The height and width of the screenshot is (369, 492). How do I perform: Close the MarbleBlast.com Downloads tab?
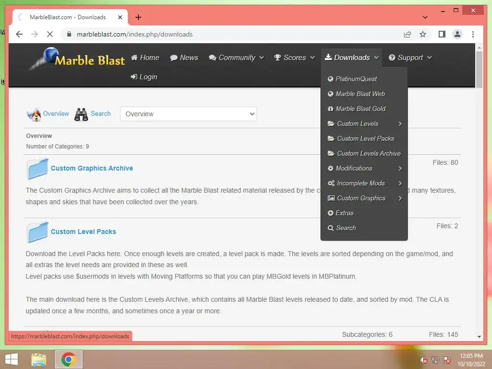120,17
